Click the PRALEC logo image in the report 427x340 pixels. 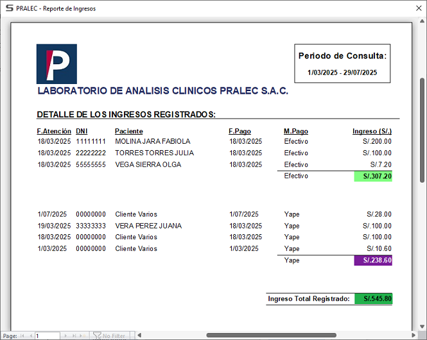[x=57, y=64]
